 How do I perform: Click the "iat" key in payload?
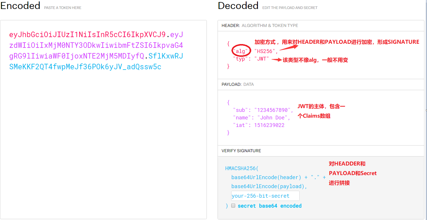click(241, 125)
